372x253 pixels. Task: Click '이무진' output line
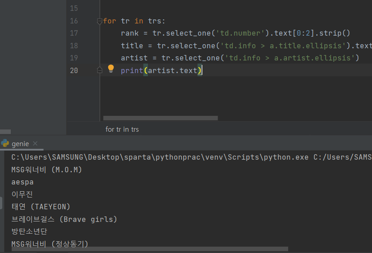point(22,195)
